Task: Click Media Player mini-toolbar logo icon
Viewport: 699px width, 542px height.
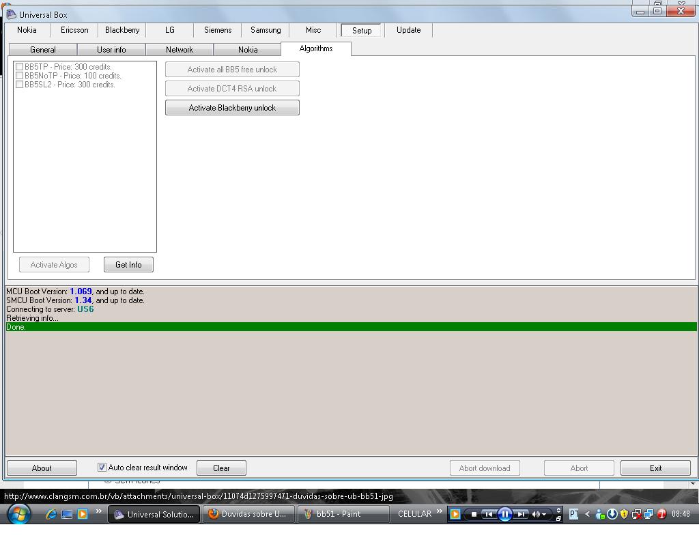Action: [x=455, y=514]
